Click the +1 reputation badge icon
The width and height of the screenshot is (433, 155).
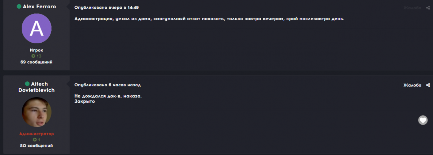(35, 140)
